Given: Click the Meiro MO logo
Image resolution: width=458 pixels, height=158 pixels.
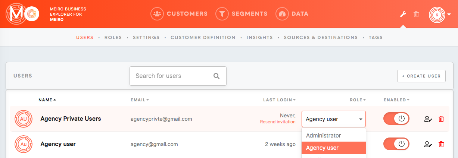Looking at the screenshot, I should click(x=23, y=14).
